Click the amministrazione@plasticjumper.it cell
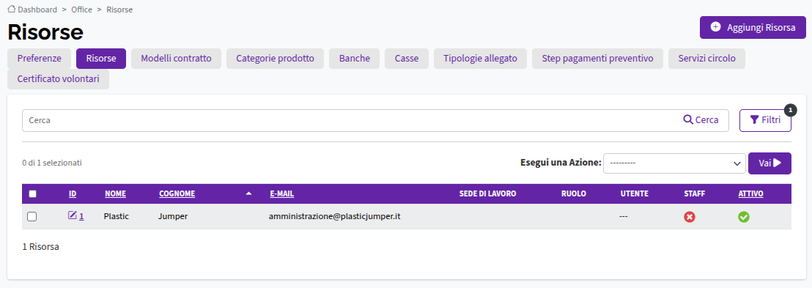 pyautogui.click(x=334, y=216)
